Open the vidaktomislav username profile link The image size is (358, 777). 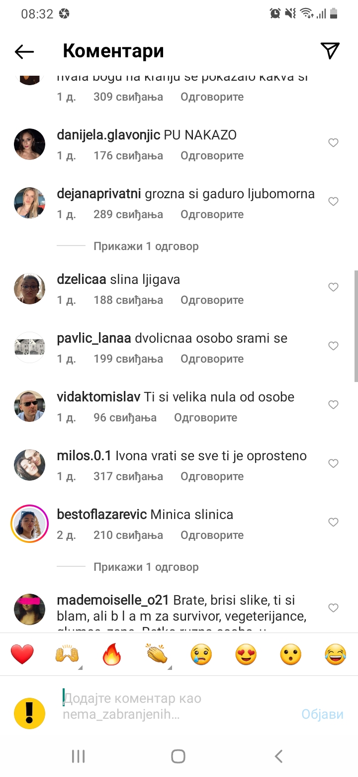click(99, 397)
